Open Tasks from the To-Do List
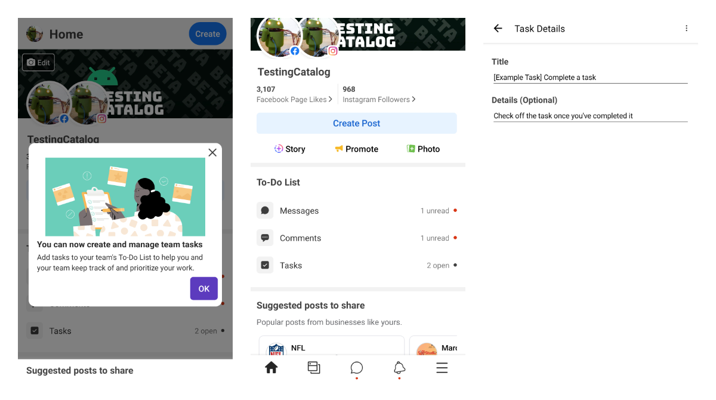716x400 pixels. tap(291, 264)
